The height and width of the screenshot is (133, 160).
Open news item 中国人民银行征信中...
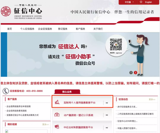coord(127,128)
